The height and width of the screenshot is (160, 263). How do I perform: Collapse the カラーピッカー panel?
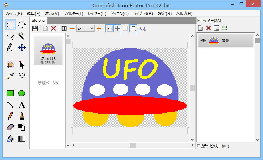[199, 146]
